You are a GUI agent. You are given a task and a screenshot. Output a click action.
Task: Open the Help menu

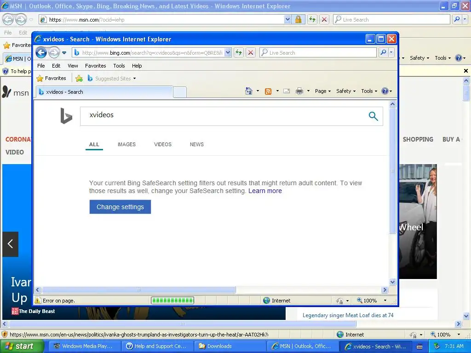click(137, 66)
